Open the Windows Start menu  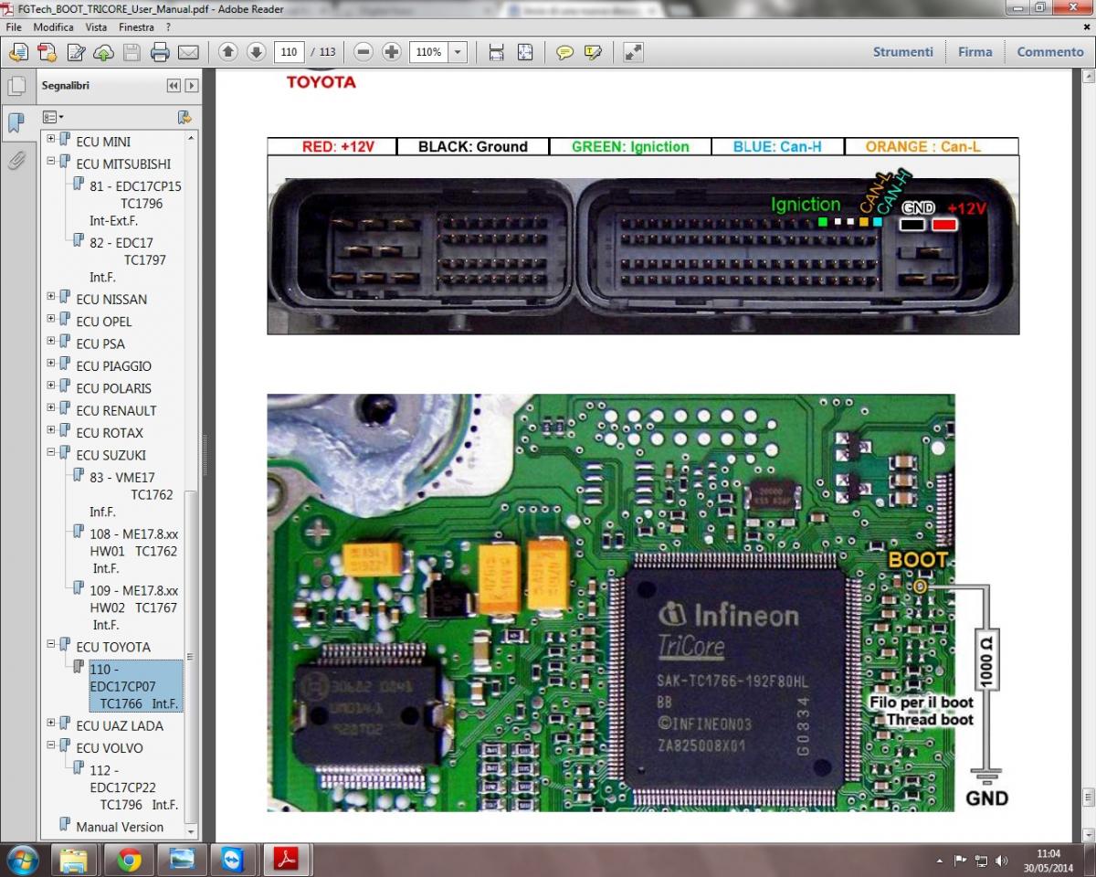pos(22,860)
